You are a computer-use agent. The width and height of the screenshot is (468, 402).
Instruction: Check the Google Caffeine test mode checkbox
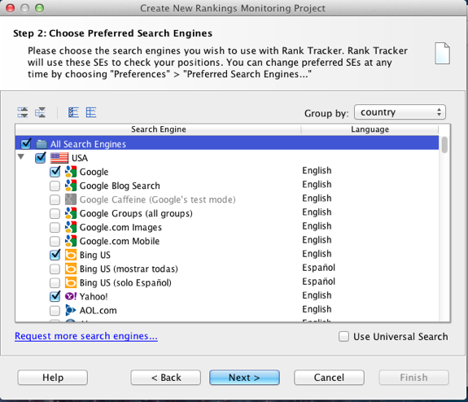tap(55, 199)
